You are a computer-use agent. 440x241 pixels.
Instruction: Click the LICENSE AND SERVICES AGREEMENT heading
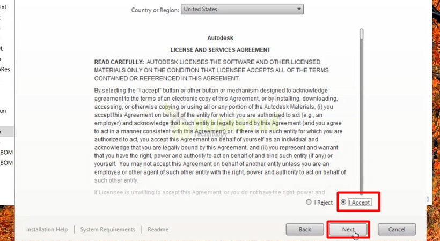pos(221,50)
